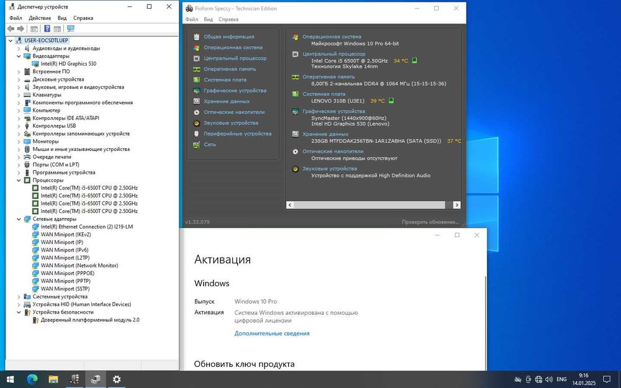Expand the Дисковые устройства node

coord(19,79)
